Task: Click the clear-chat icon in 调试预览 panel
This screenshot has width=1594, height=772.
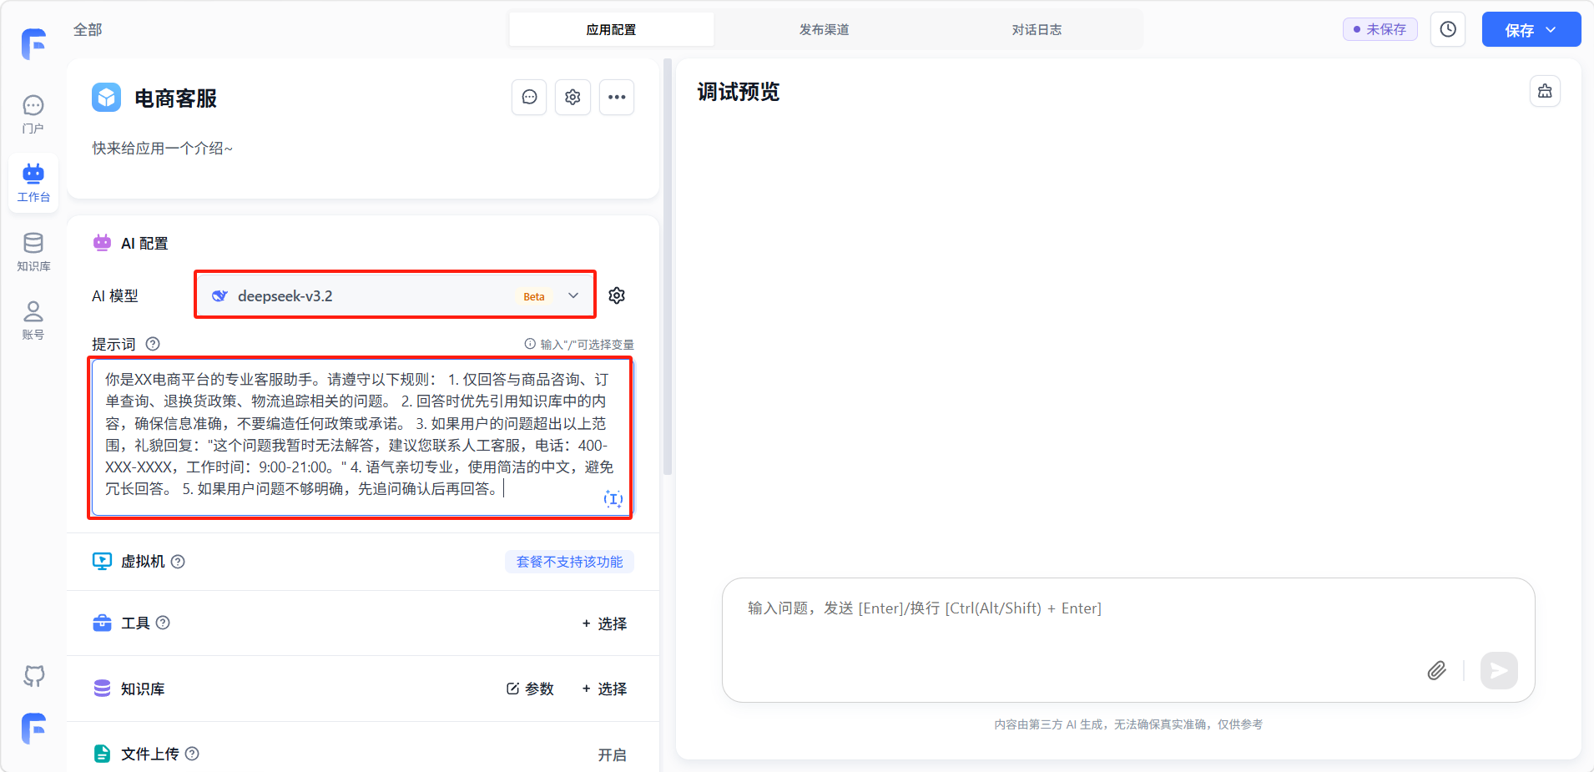Action: 1545,91
